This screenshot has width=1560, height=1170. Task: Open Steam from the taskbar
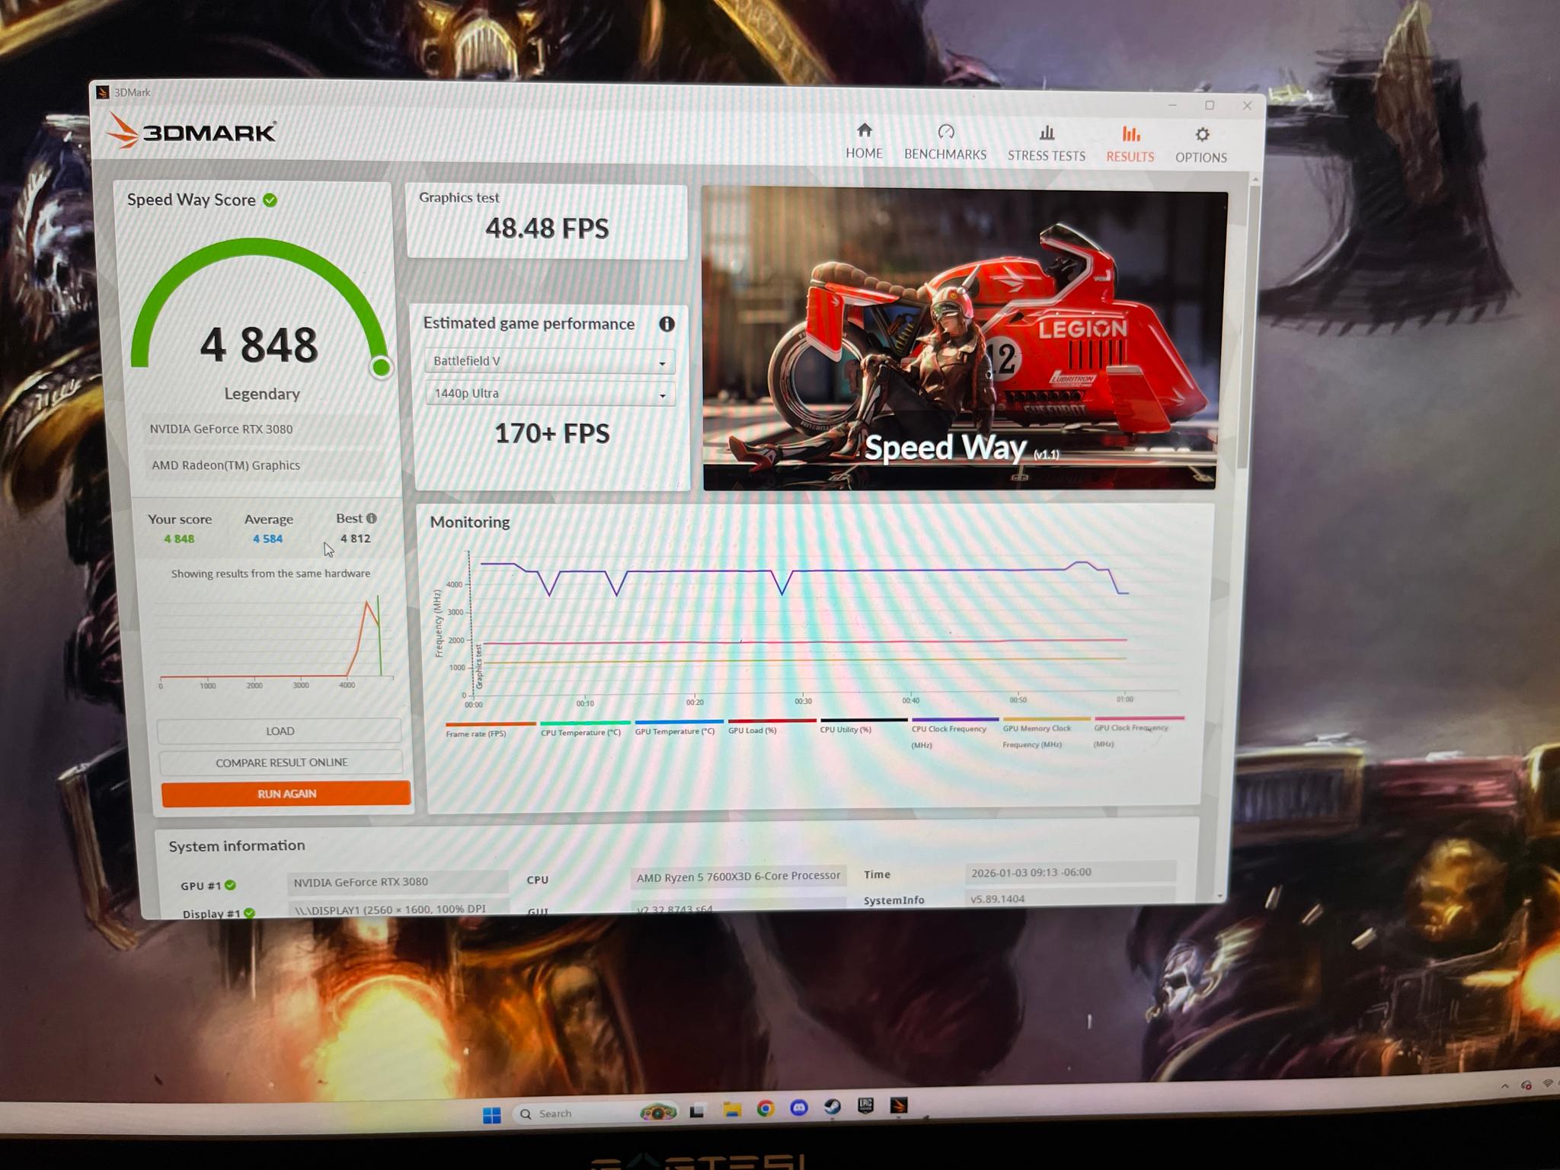tap(832, 1106)
